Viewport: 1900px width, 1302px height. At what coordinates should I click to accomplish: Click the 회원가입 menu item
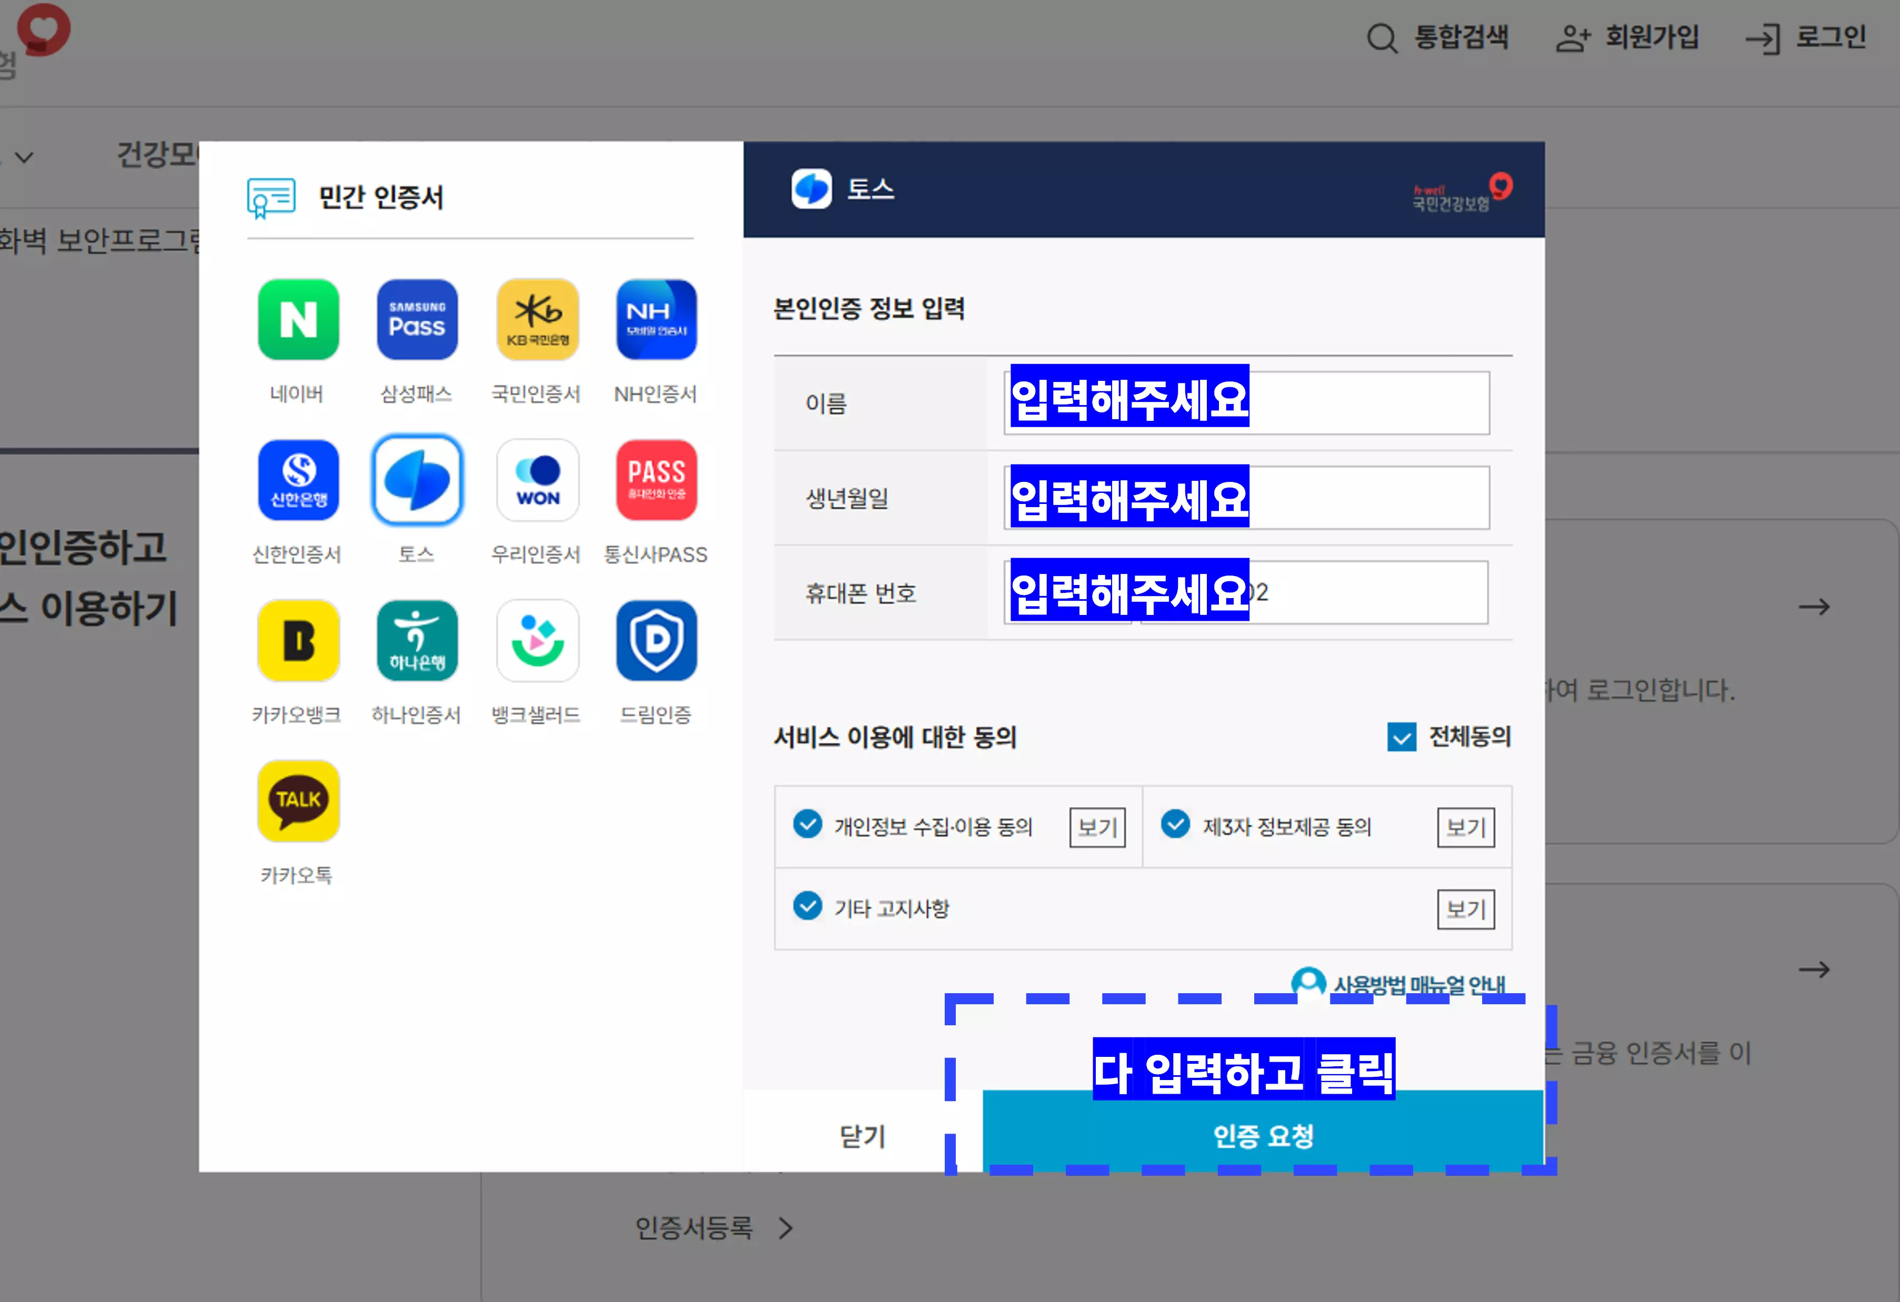1652,37
